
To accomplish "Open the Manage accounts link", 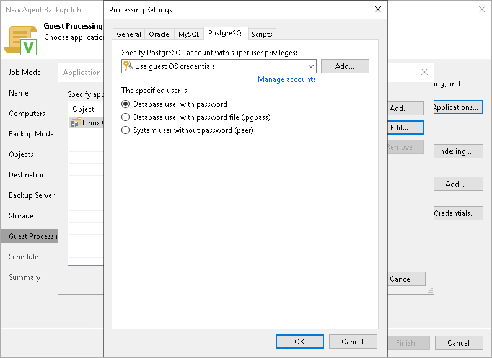I will coord(287,79).
